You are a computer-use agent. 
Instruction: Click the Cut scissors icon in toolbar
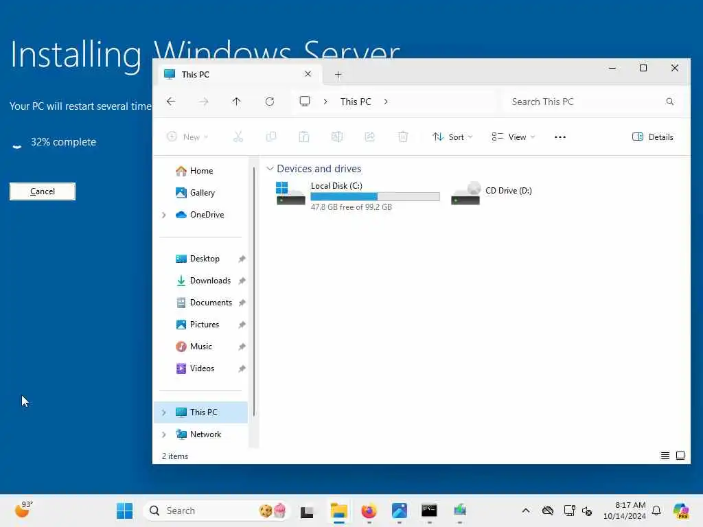pyautogui.click(x=238, y=137)
